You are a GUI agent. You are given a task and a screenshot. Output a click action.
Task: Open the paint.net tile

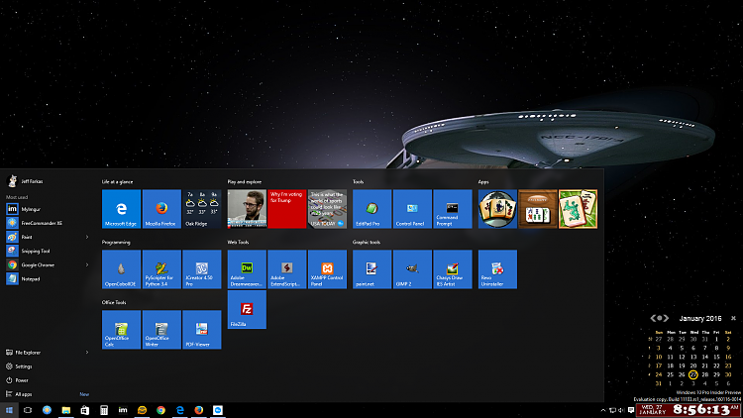pos(371,269)
